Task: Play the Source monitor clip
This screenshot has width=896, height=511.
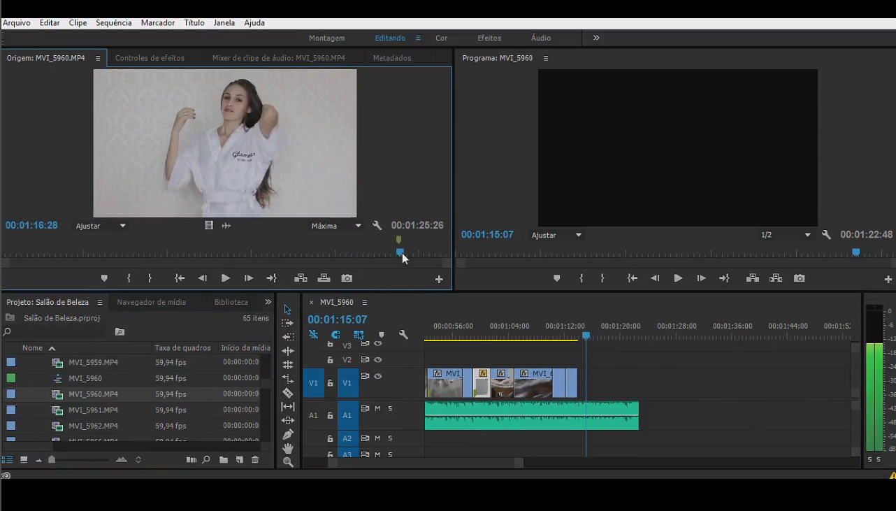Action: tap(226, 278)
